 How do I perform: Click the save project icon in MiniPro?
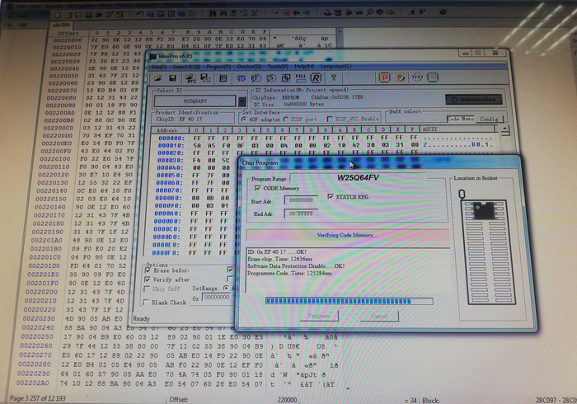coord(205,78)
